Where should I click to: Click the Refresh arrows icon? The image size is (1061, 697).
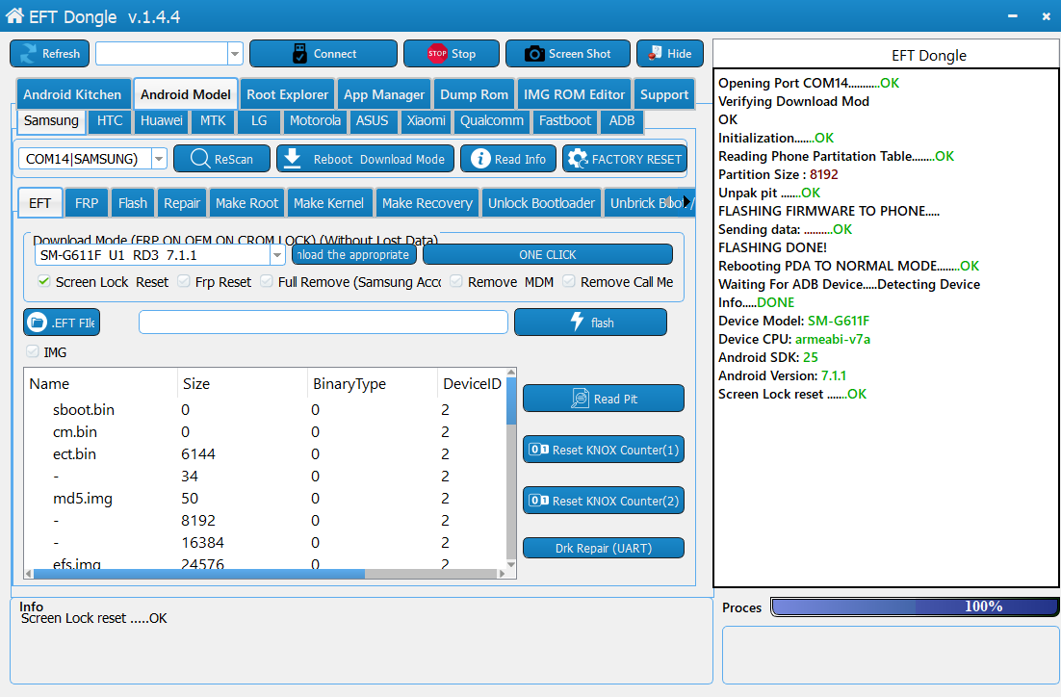click(x=29, y=54)
